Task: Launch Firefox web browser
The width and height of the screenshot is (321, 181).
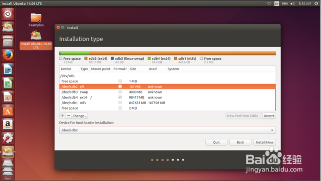Action: tap(8, 55)
